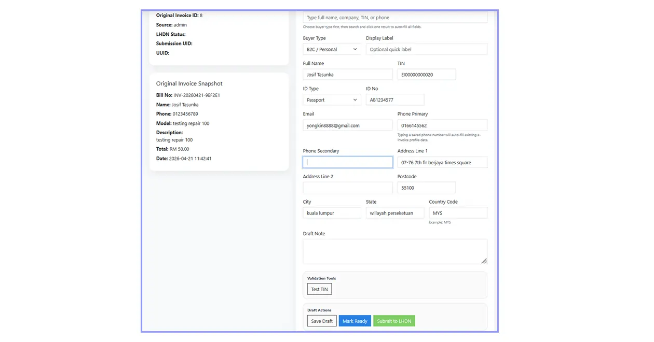Click the buyer search field at the top

[x=394, y=17]
